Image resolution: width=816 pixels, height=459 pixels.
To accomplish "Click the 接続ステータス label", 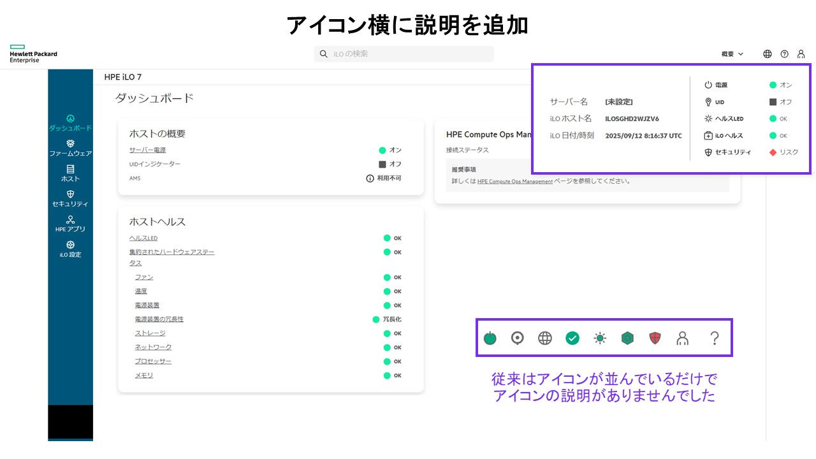I will 468,150.
